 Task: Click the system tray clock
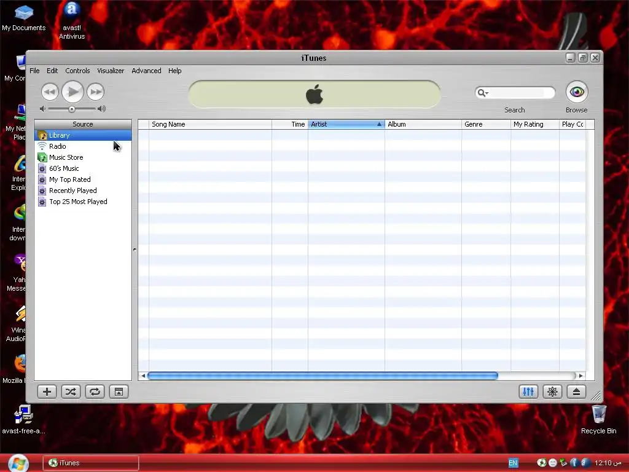(x=608, y=463)
